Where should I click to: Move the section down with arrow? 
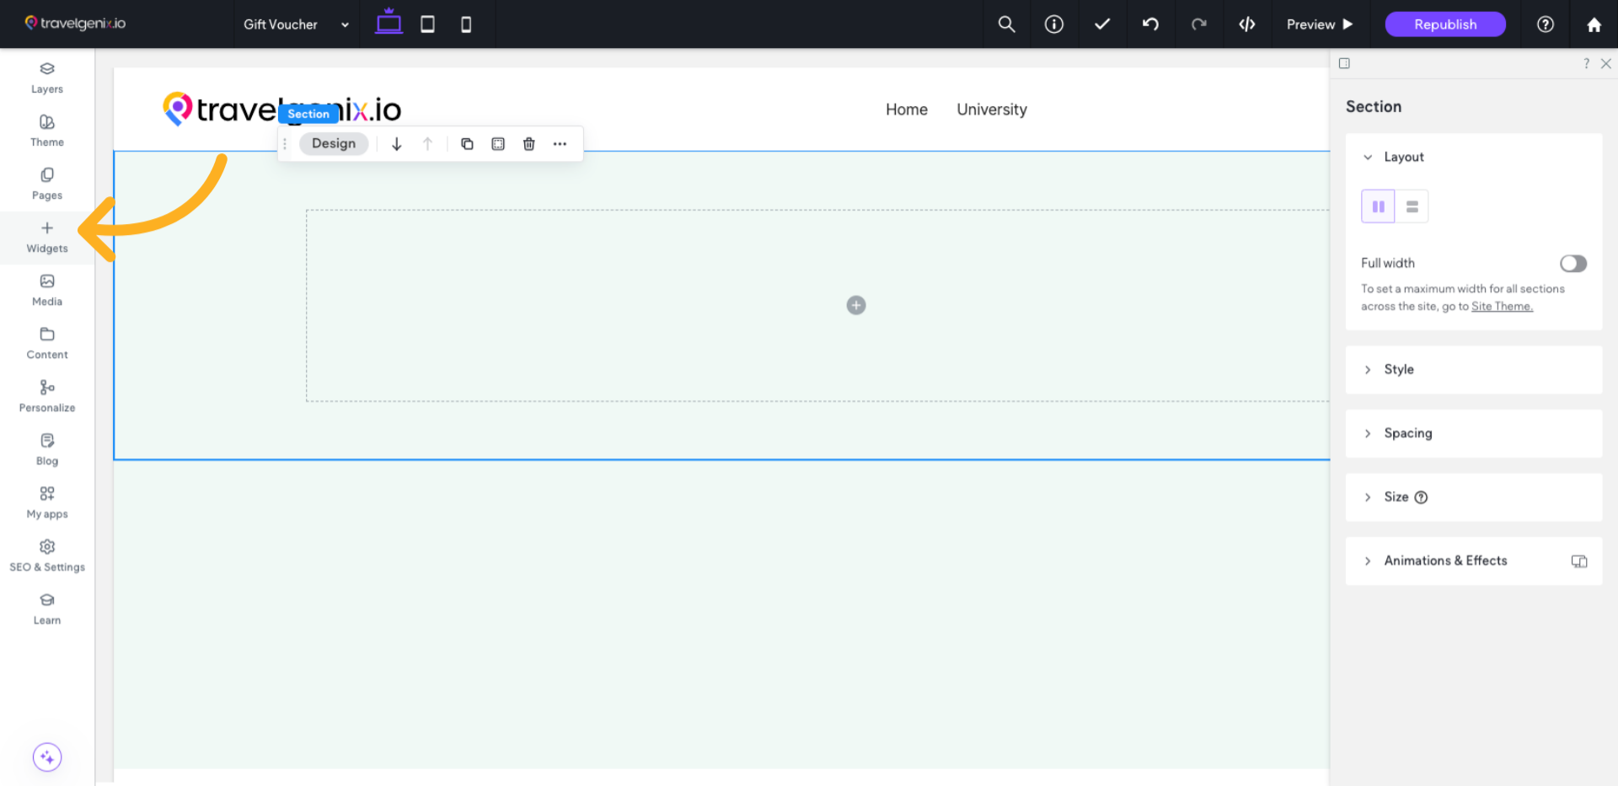click(x=396, y=144)
